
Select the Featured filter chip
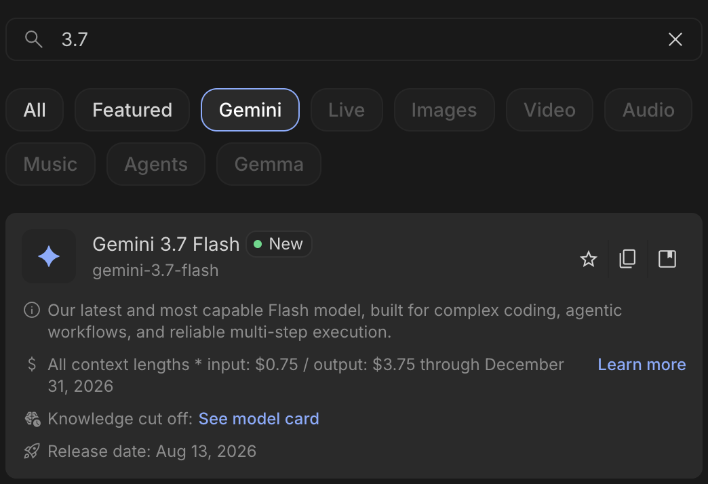[132, 110]
